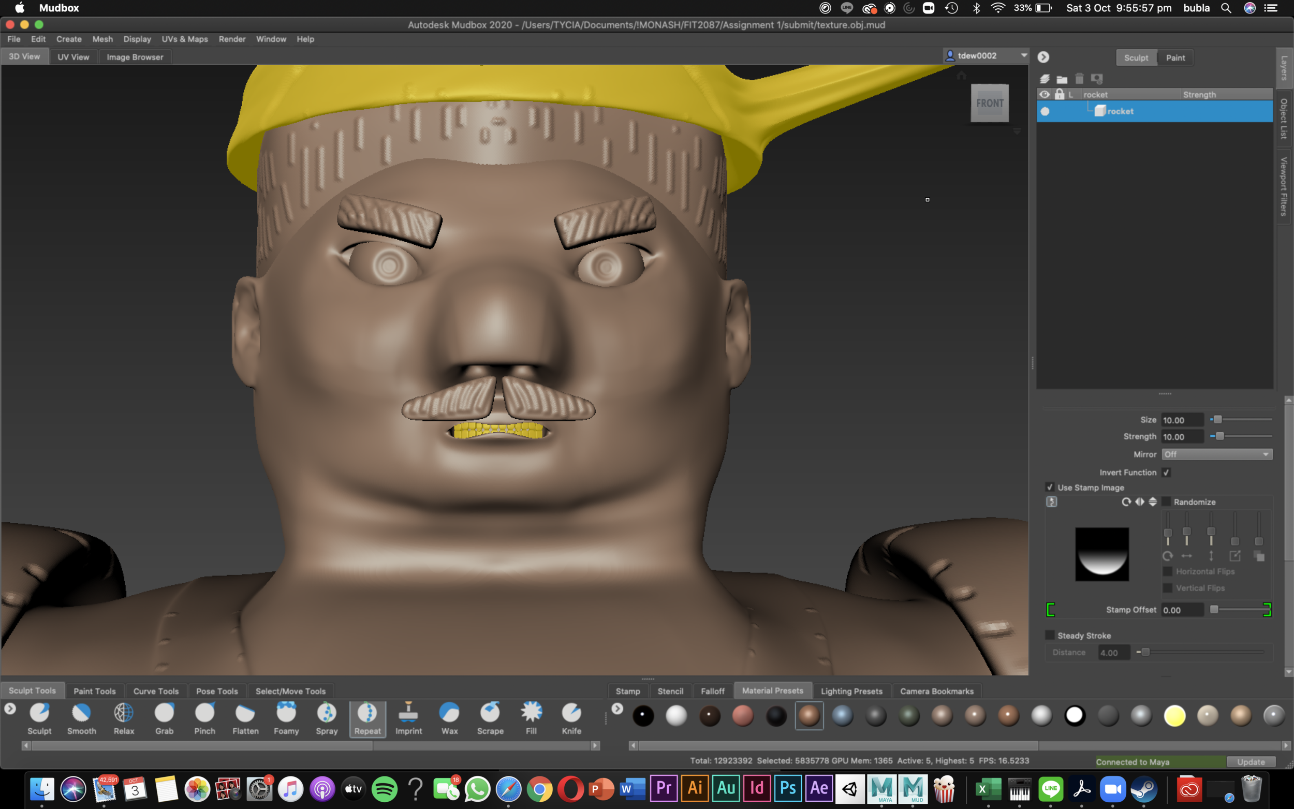1294x809 pixels.
Task: Switch to the Lighting Presets tab
Action: 851,691
